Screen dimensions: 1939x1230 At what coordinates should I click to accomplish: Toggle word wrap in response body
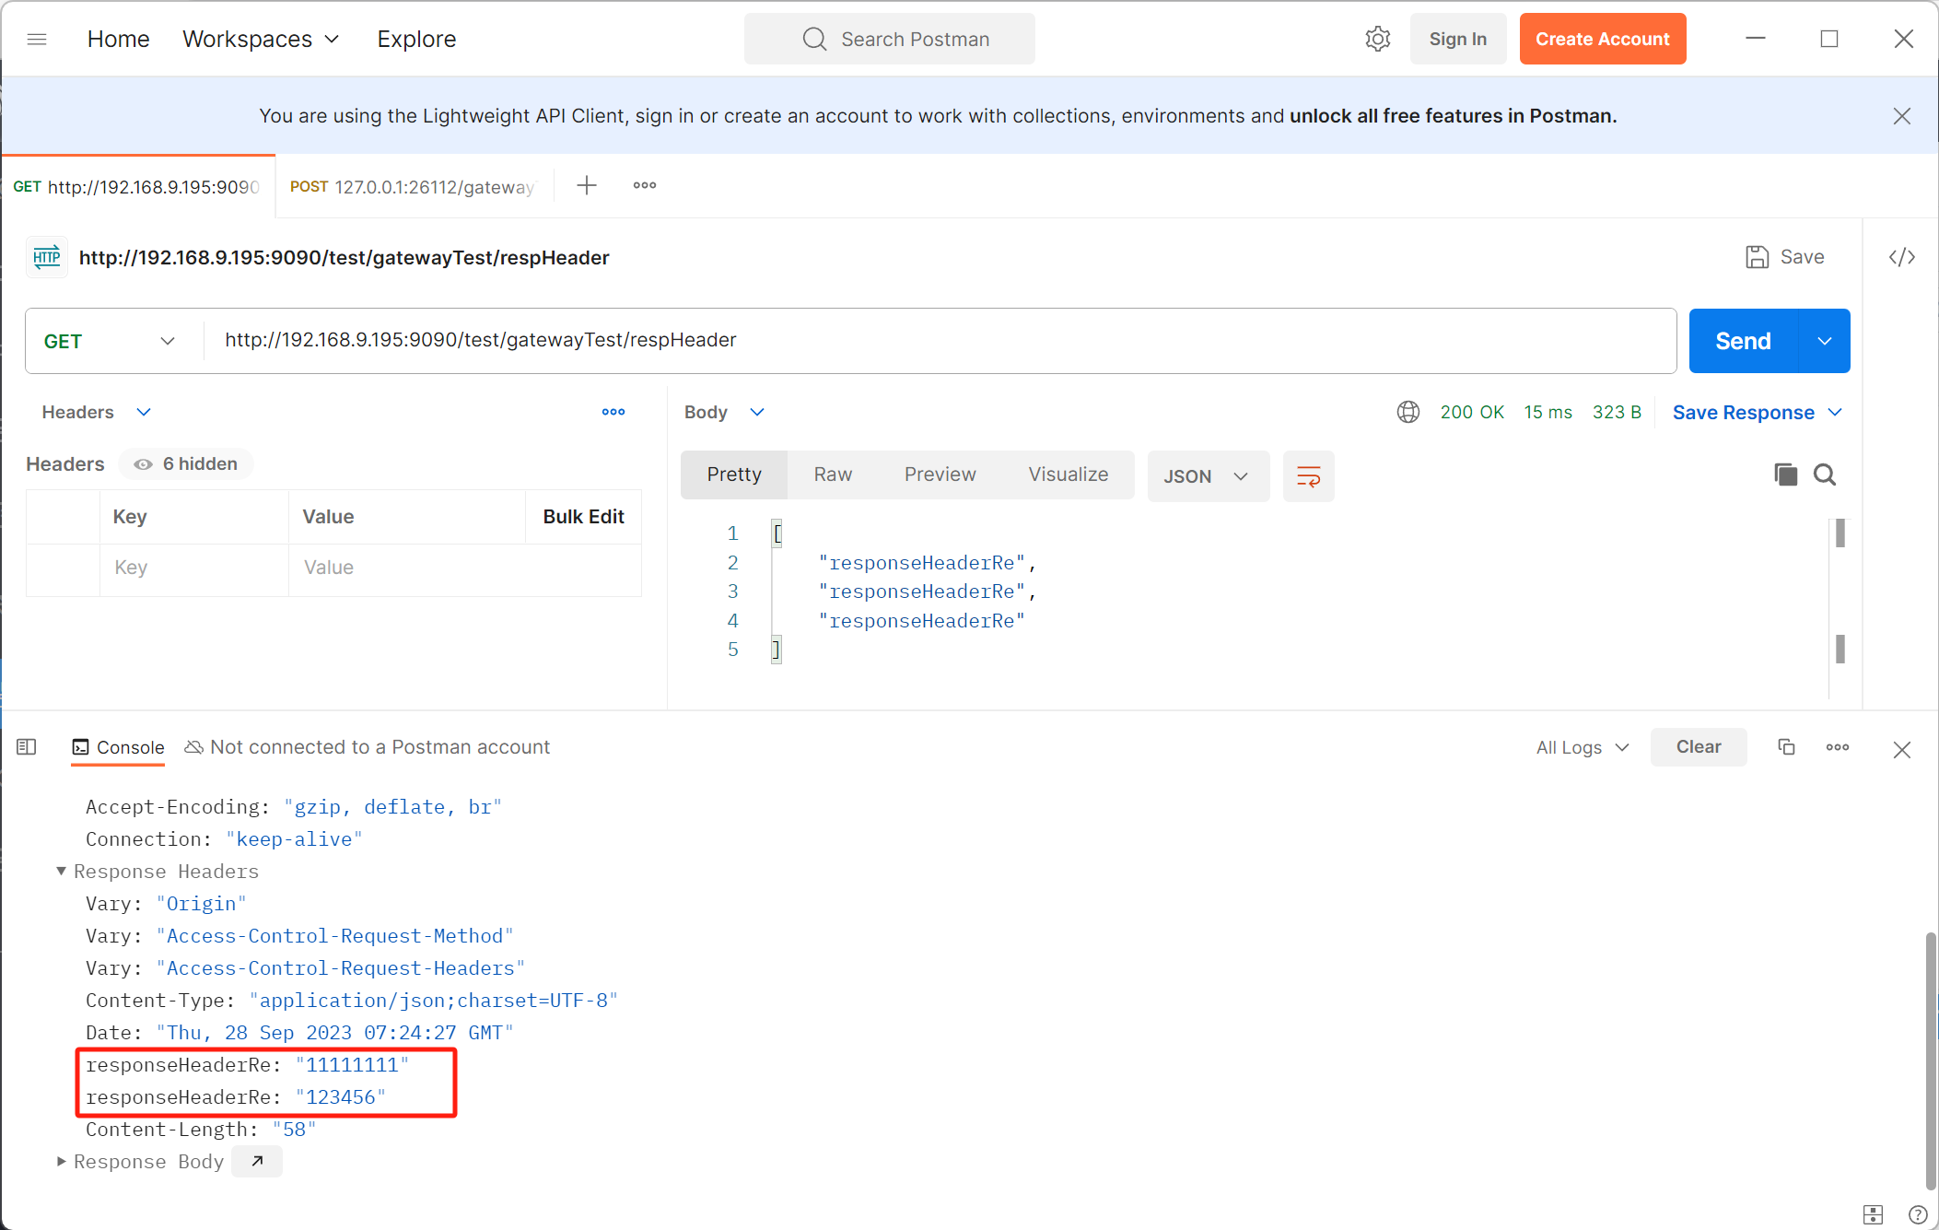tap(1308, 475)
